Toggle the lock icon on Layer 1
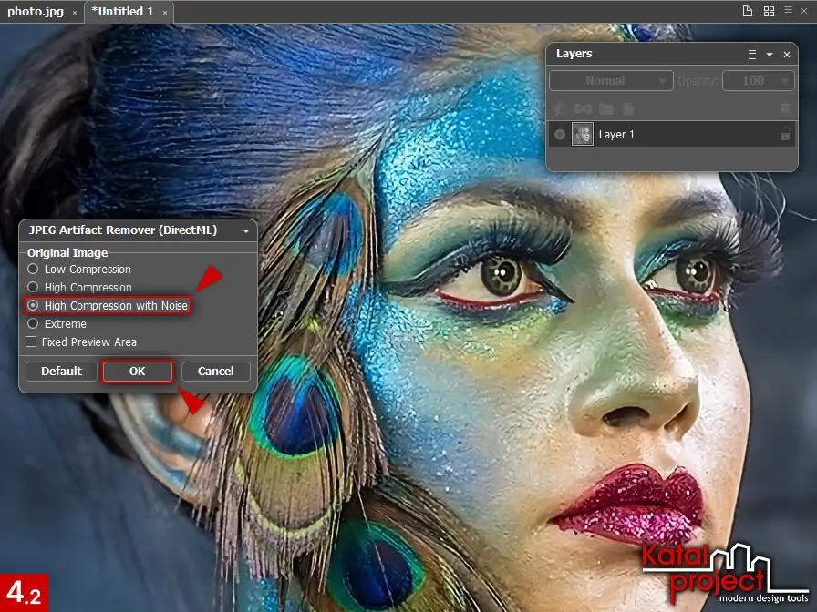The width and height of the screenshot is (817, 612). [784, 135]
